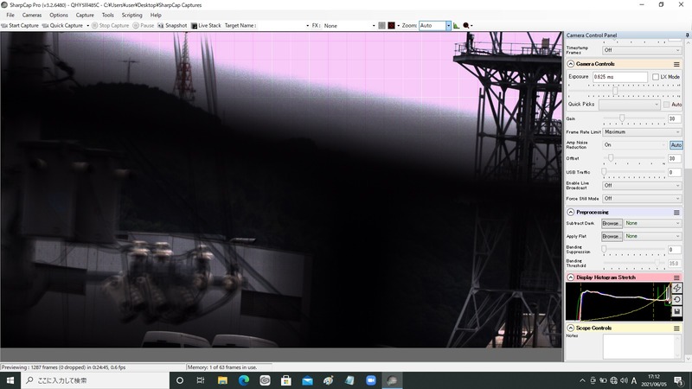
Task: Open File Explorer from the taskbar
Action: coord(222,380)
